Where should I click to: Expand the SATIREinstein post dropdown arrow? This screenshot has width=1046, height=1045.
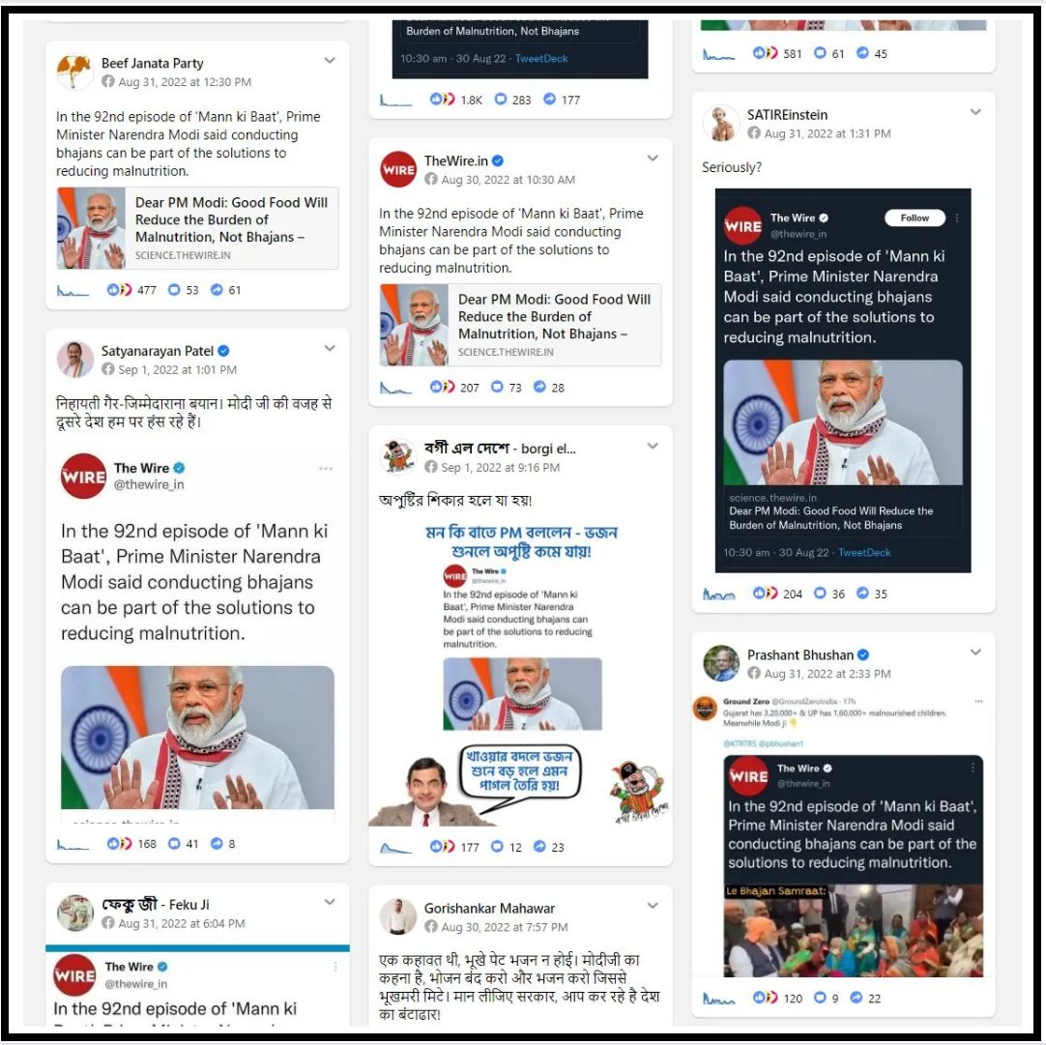pos(975,112)
